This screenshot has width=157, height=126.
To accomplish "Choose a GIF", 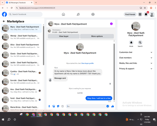I will click(62, 106).
